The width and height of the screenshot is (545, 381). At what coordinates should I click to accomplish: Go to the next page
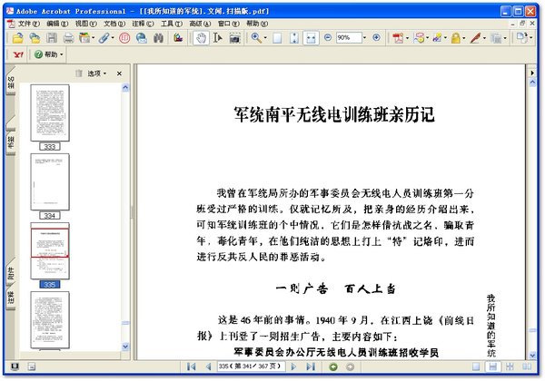click(x=293, y=366)
